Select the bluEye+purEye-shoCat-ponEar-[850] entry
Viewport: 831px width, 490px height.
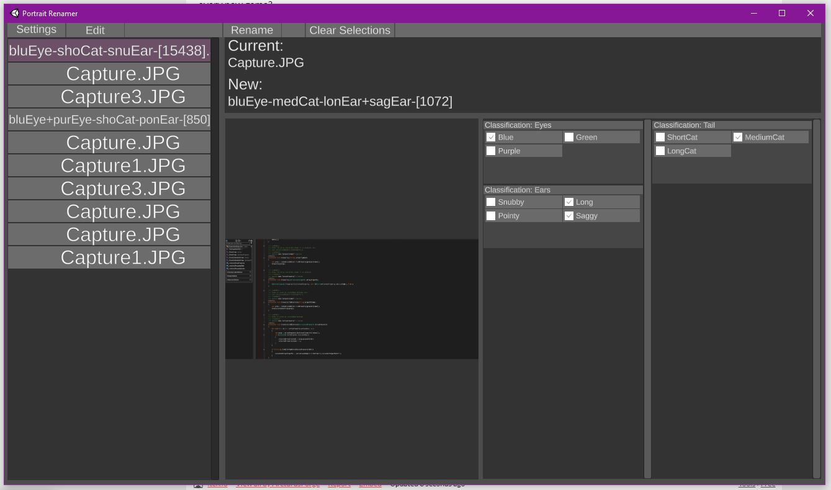click(109, 119)
